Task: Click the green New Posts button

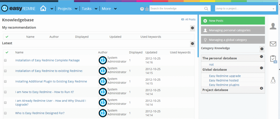Action: pyautogui.click(x=233, y=21)
